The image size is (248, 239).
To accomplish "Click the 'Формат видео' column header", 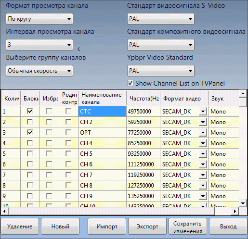I will (x=184, y=98).
